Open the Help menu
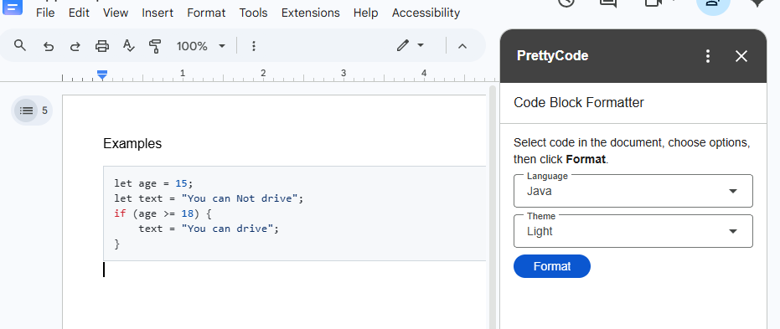780x329 pixels. click(x=365, y=13)
